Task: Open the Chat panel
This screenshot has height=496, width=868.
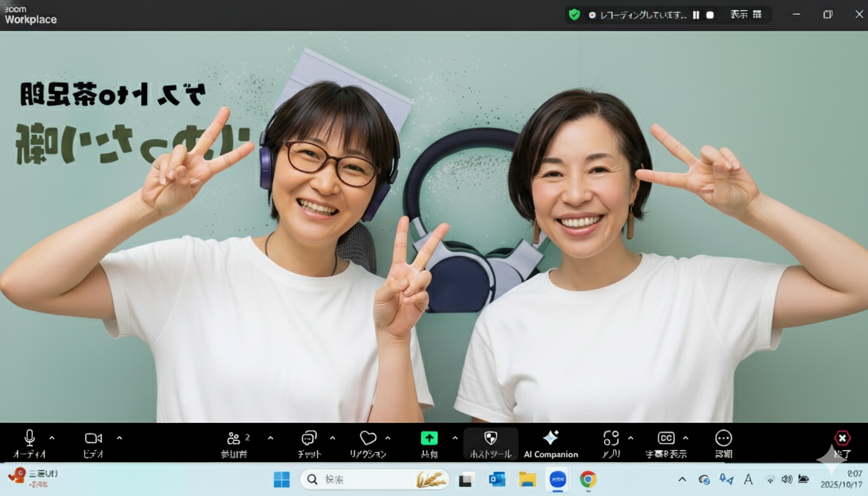Action: tap(309, 439)
